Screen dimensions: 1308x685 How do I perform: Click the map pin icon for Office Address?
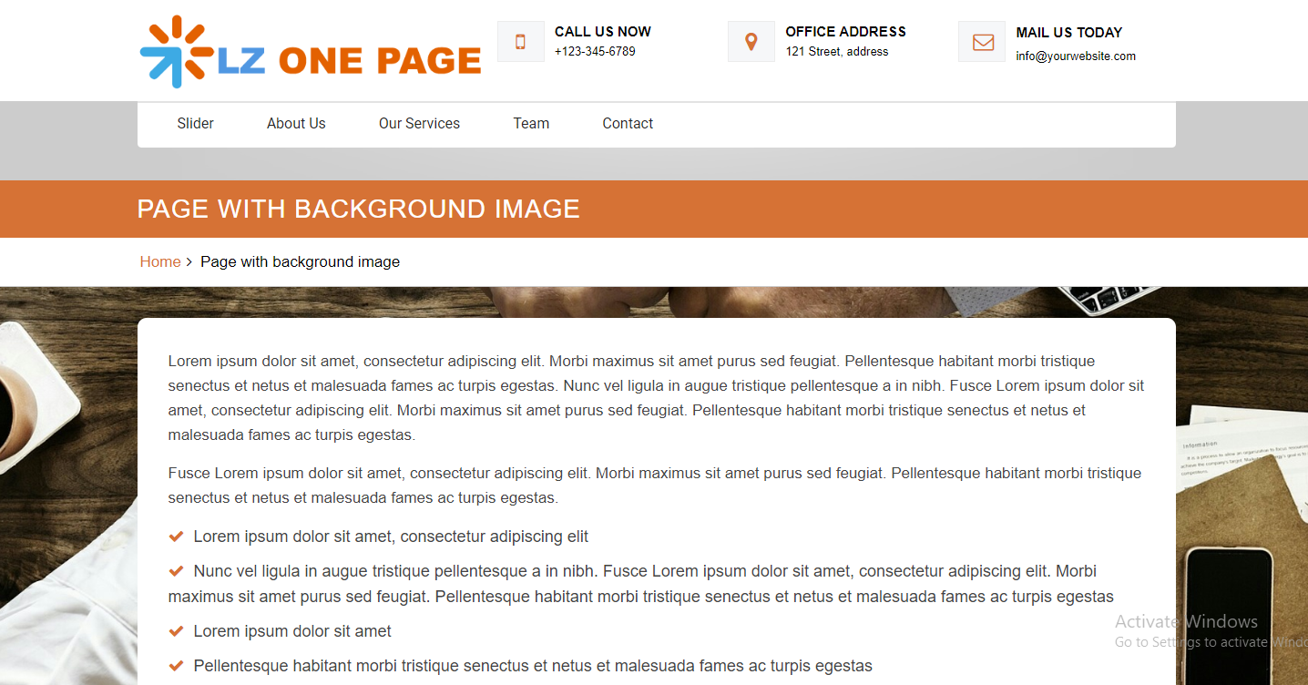751,42
